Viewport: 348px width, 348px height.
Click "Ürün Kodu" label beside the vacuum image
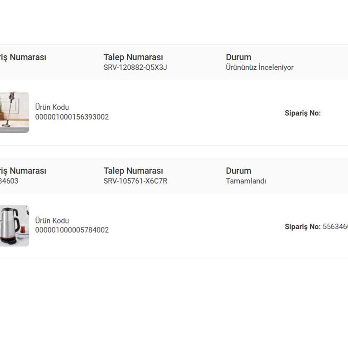tap(52, 107)
